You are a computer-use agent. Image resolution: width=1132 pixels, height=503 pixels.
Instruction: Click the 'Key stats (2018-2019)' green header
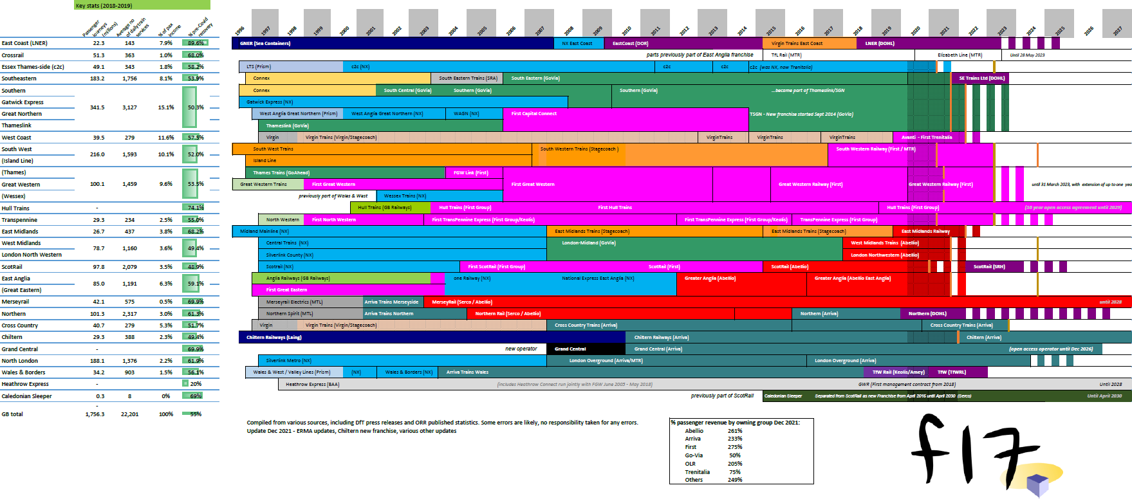142,5
